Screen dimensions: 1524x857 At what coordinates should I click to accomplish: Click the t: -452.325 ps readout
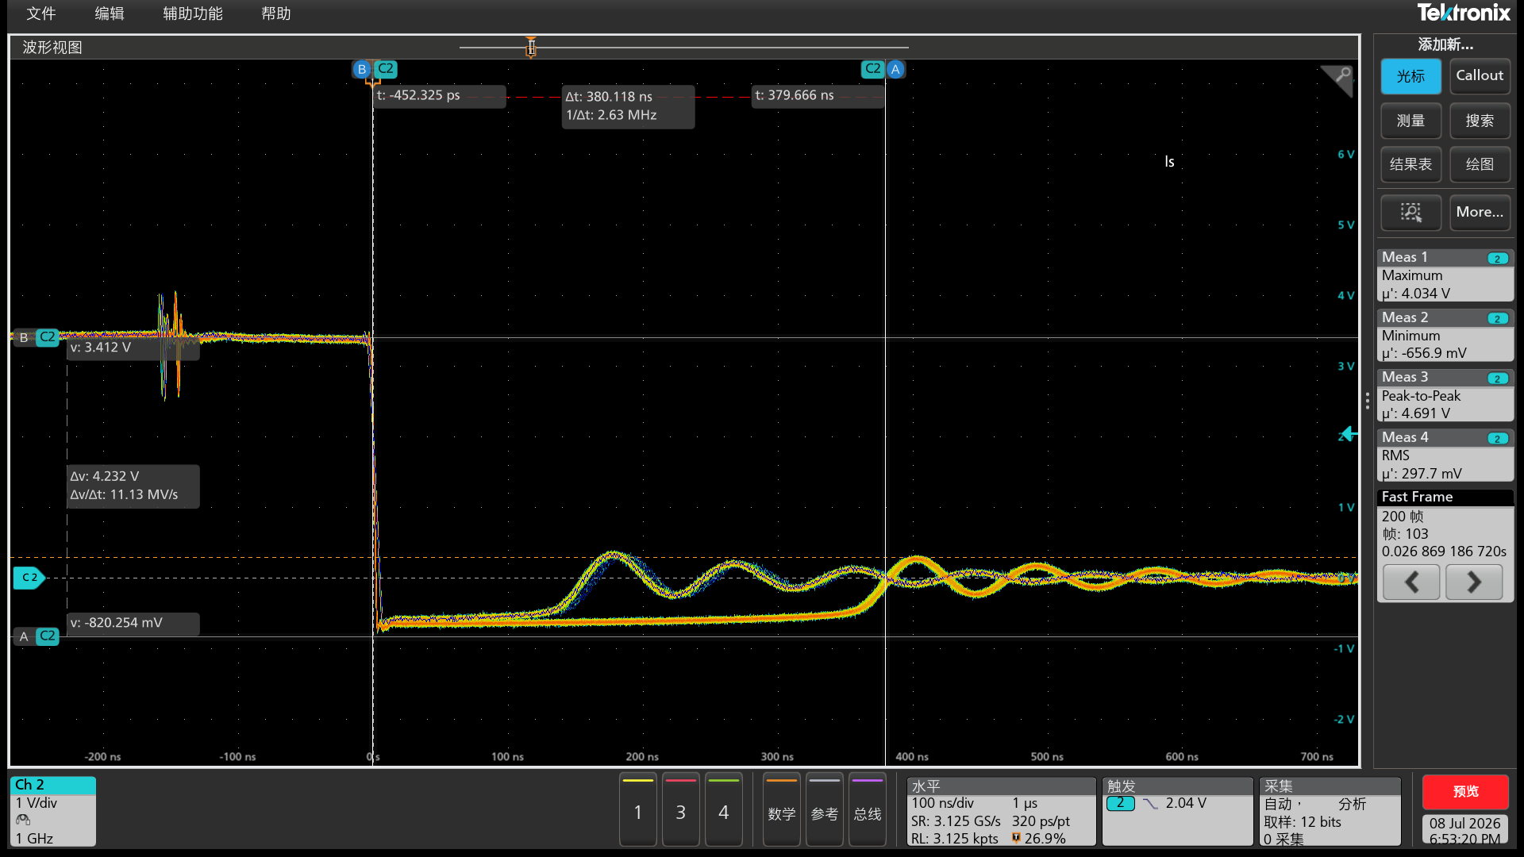[439, 95]
